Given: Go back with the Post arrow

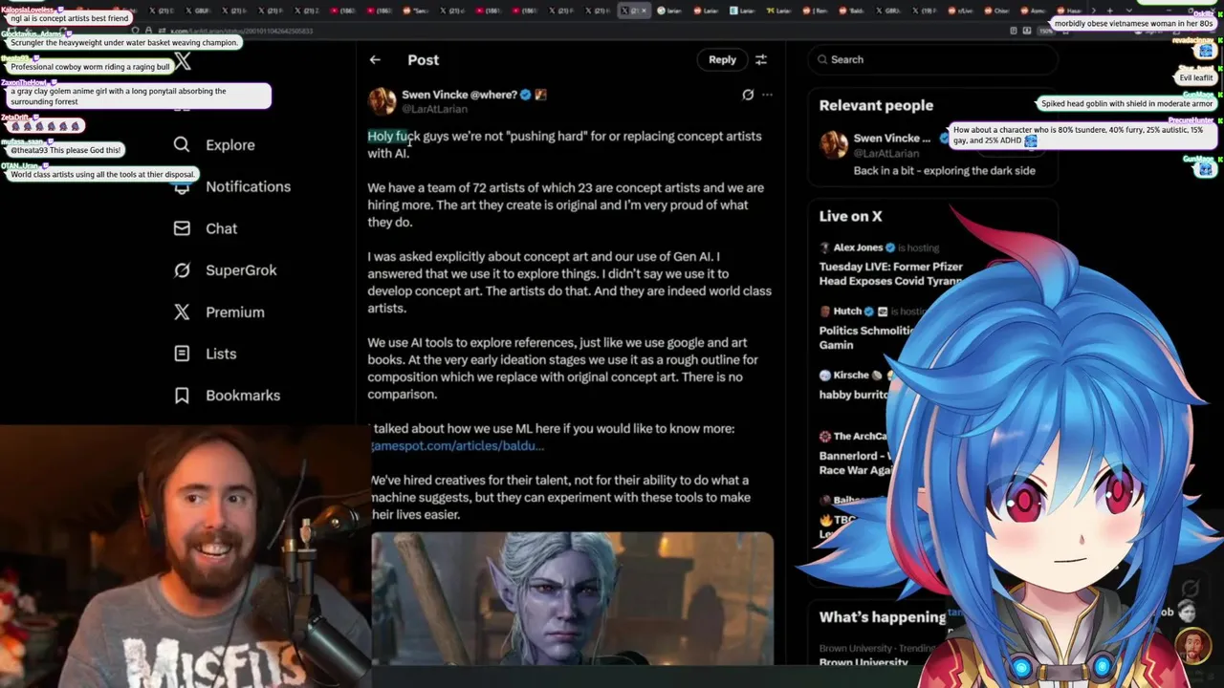Looking at the screenshot, I should click(x=375, y=59).
